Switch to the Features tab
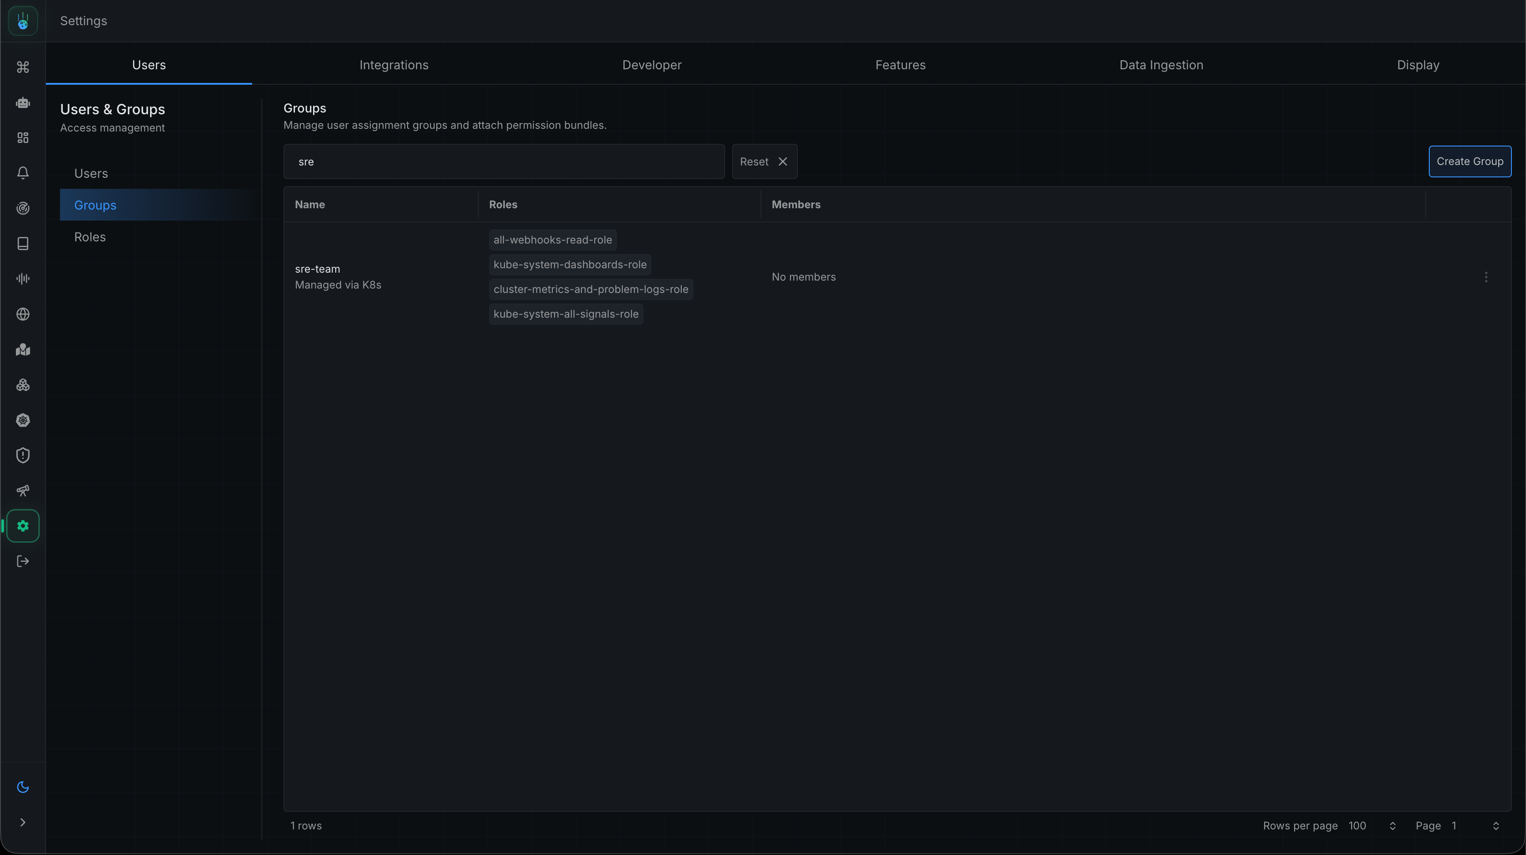The image size is (1526, 855). point(900,64)
